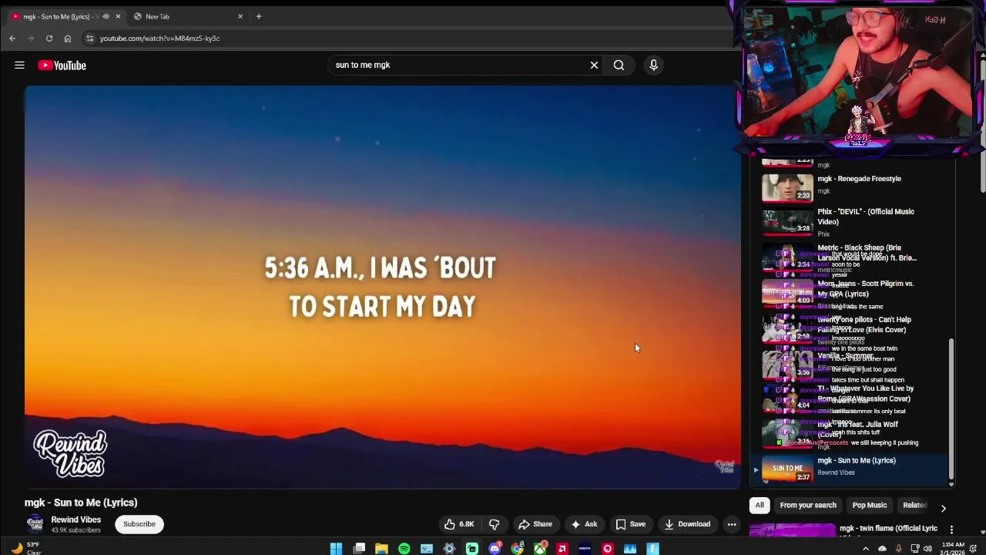The image size is (986, 555).
Task: Open the YouTube hamburger guide menu
Action: point(19,66)
